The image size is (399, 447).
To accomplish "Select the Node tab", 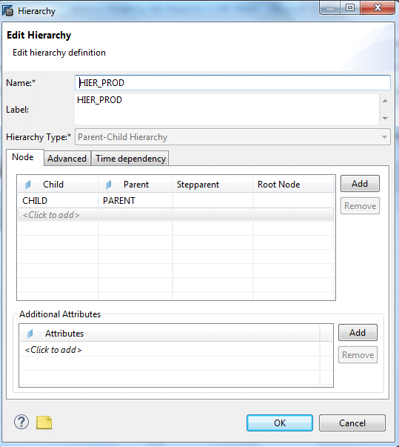I will (23, 157).
